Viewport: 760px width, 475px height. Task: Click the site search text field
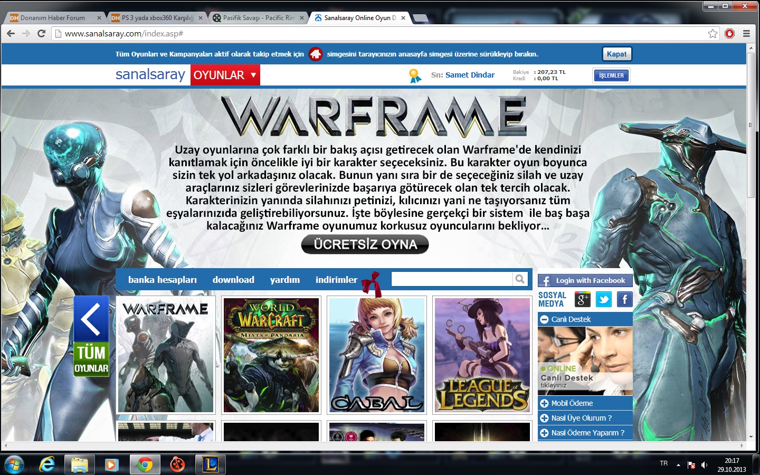point(452,279)
